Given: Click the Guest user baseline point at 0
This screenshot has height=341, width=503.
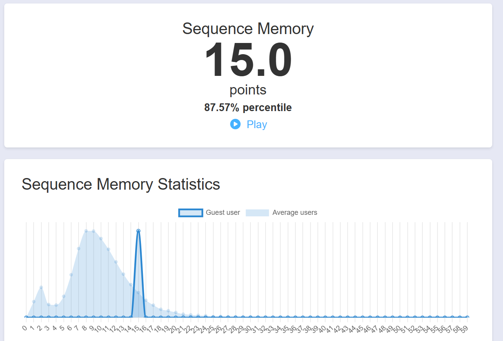Looking at the screenshot, I should pyautogui.click(x=26, y=317).
